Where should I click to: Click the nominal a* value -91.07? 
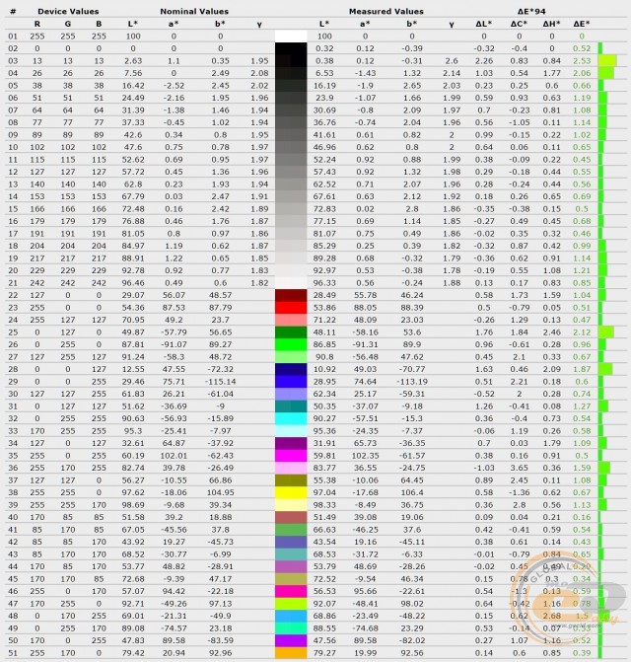tap(174, 344)
